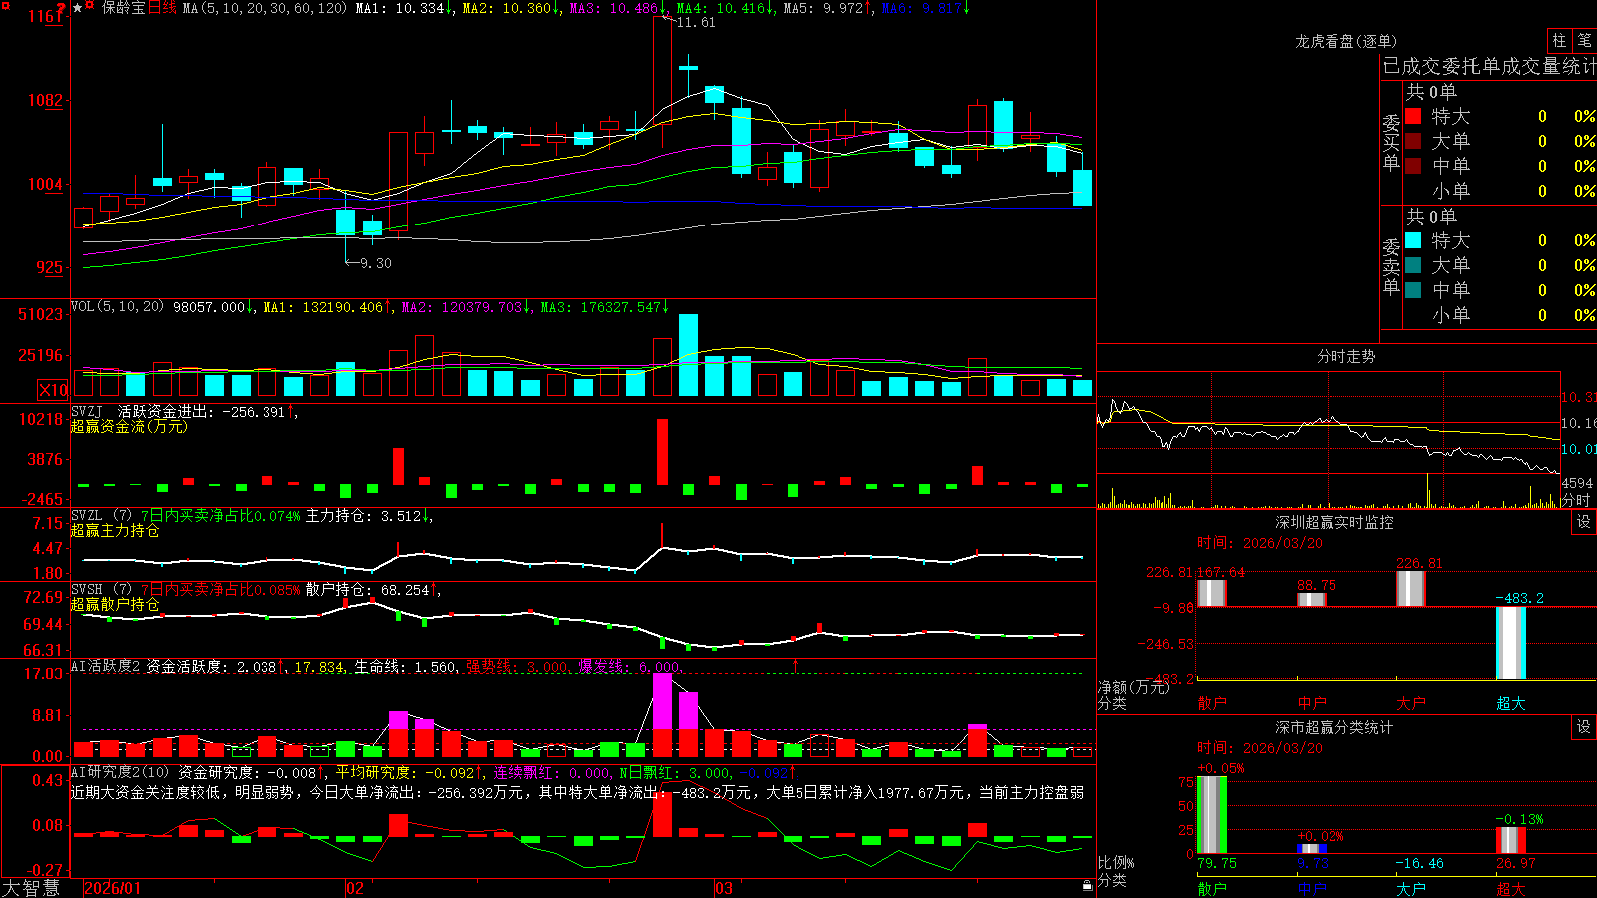Image resolution: width=1597 pixels, height=898 pixels.
Task: Click the X10 volume scale button
Action: [53, 390]
